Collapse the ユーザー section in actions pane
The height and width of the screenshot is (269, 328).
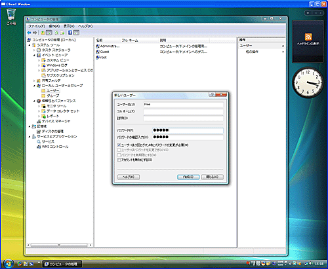tap(283, 46)
